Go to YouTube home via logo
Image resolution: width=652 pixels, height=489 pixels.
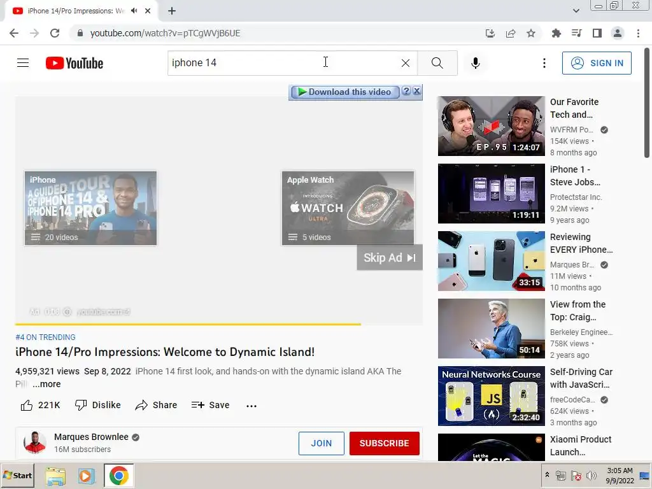click(74, 63)
